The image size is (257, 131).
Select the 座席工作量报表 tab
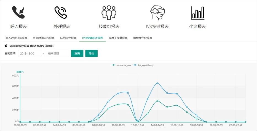[118, 38]
